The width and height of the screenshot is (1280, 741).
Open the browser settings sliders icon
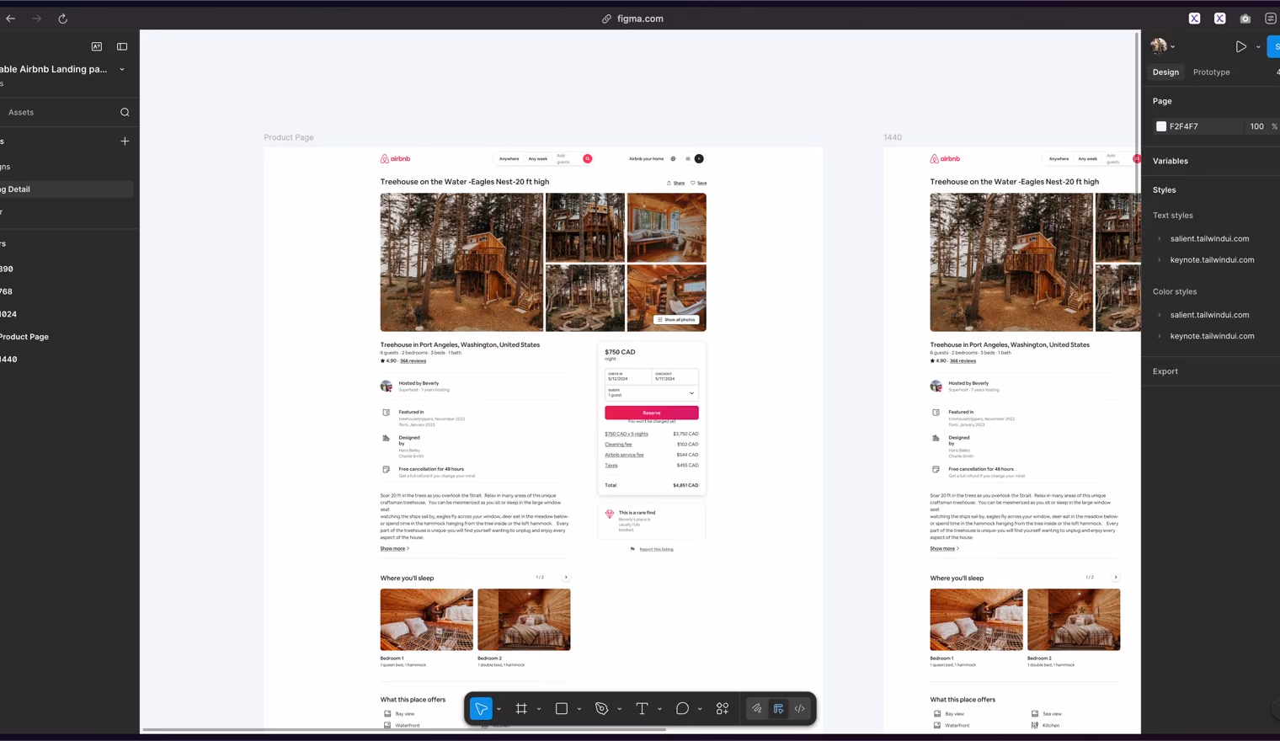pyautogui.click(x=1271, y=19)
